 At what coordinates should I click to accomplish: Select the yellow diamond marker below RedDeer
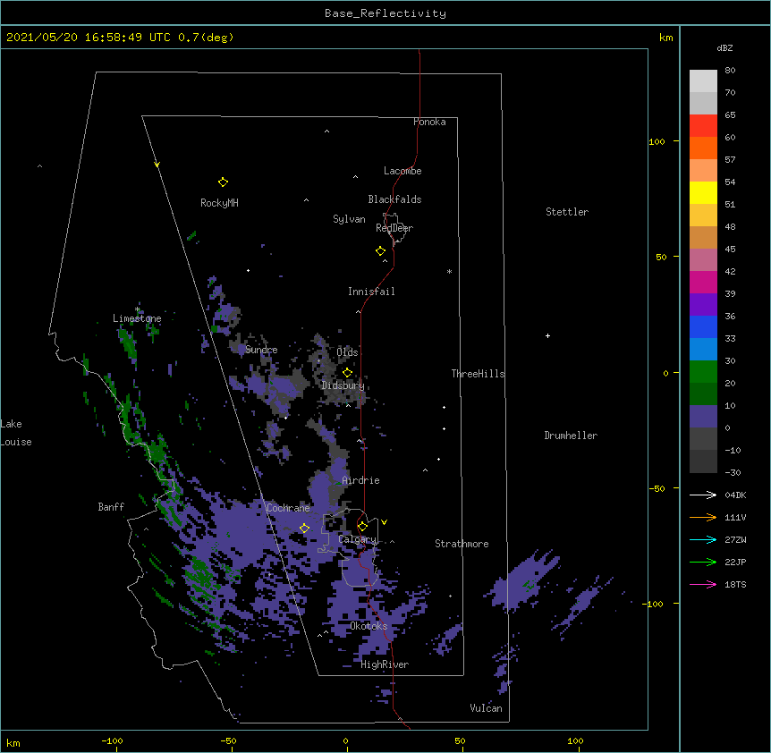(x=381, y=251)
